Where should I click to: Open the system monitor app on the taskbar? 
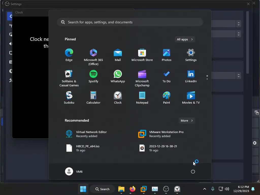[x=155, y=189]
